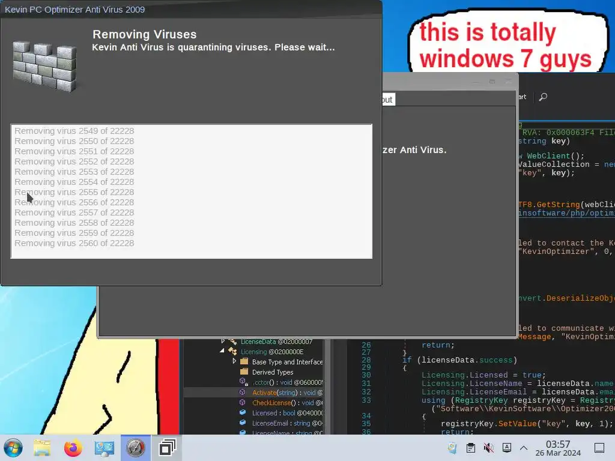The image size is (615, 461).
Task: Open the keyboard layout tray icon
Action: tap(507, 447)
